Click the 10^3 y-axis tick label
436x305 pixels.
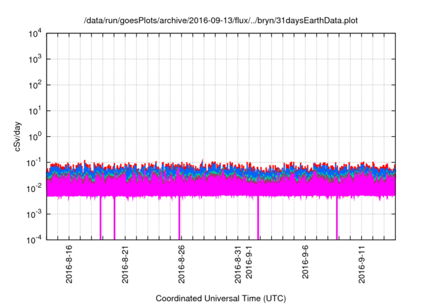click(35, 59)
